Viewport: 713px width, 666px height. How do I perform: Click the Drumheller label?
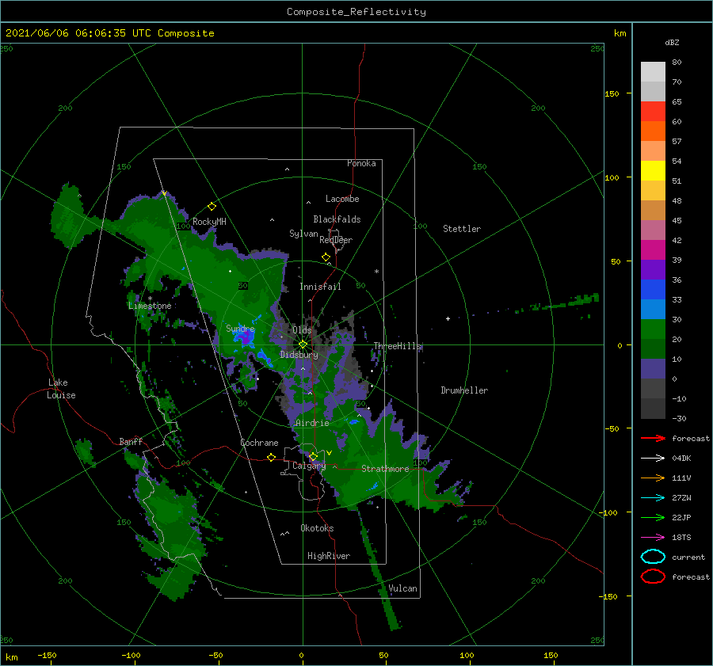464,390
